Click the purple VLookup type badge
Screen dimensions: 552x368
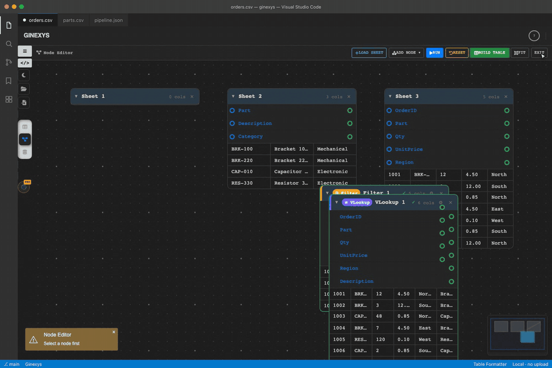tap(357, 202)
